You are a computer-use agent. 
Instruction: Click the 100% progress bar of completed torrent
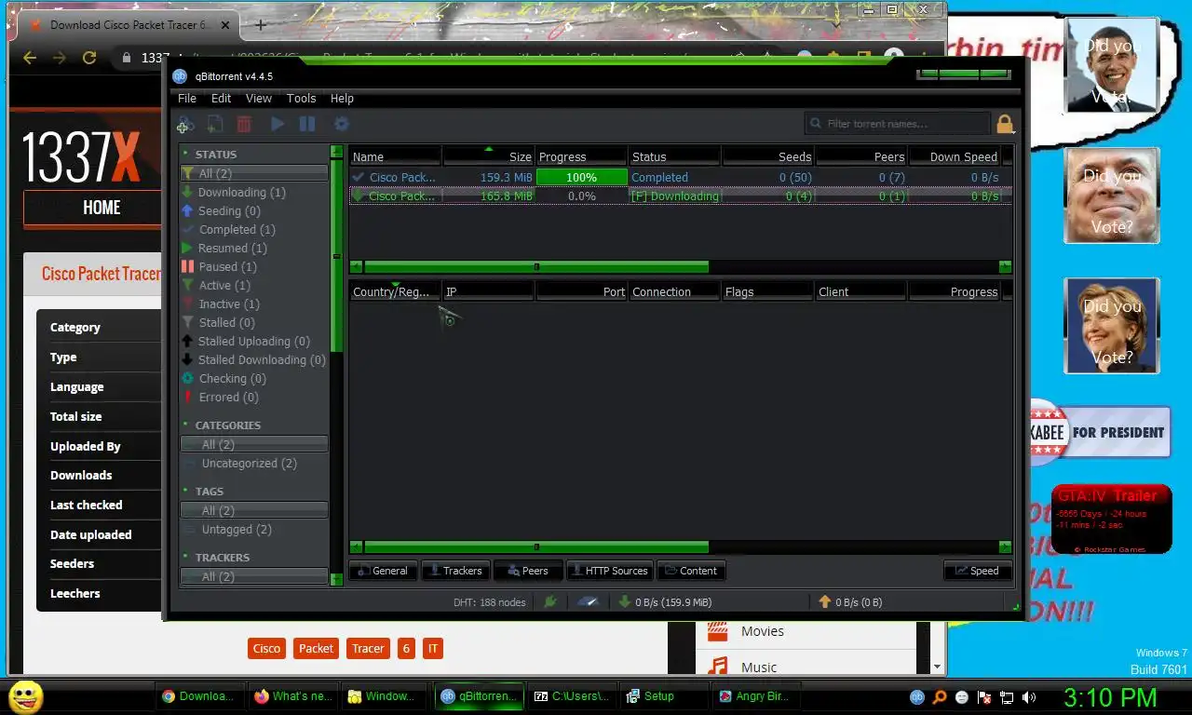581,177
